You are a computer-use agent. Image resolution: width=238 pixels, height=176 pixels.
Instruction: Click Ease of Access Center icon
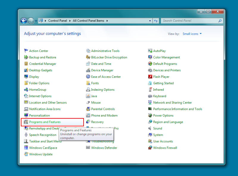click(x=88, y=77)
